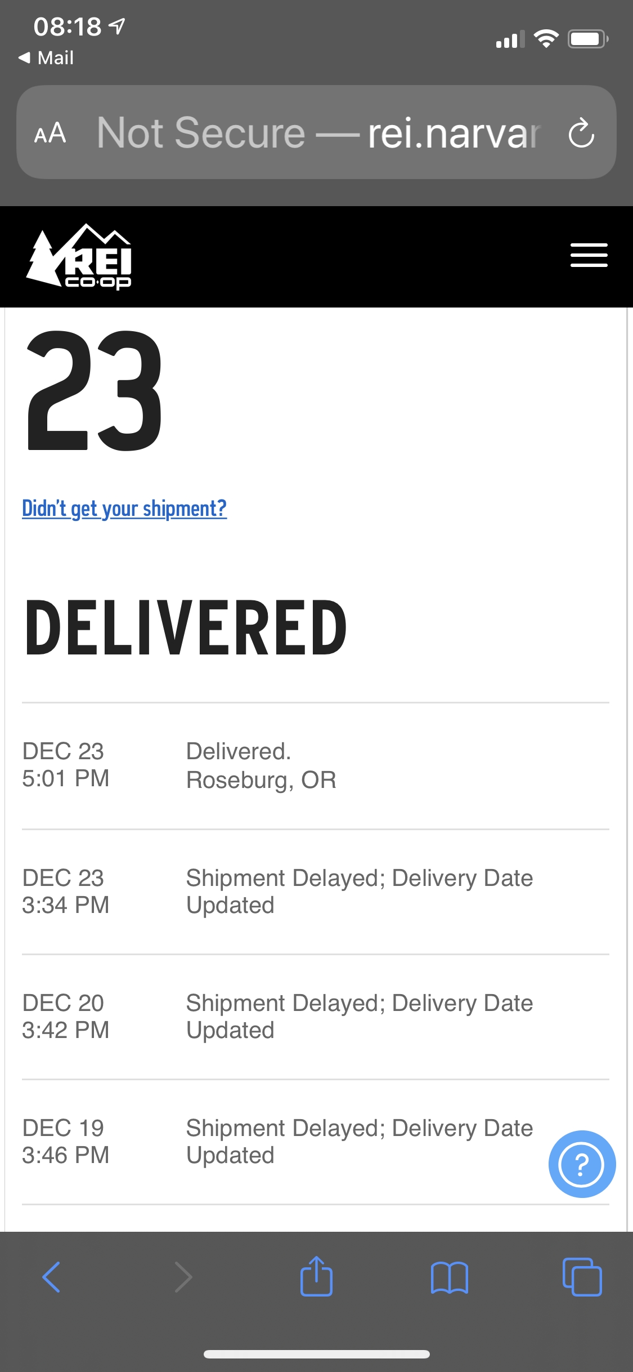This screenshot has height=1372, width=633.
Task: Open the hamburger menu
Action: click(589, 255)
